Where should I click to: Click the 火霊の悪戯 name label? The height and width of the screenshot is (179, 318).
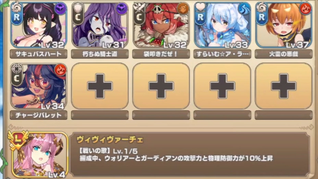284,54
